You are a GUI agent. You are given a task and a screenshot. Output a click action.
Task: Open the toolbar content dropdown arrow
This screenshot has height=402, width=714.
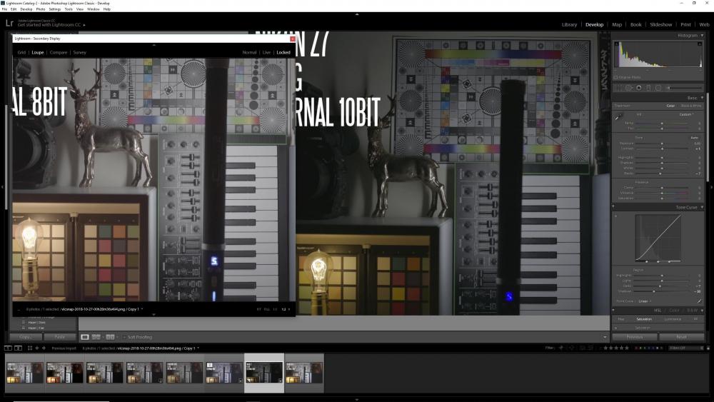click(x=605, y=337)
